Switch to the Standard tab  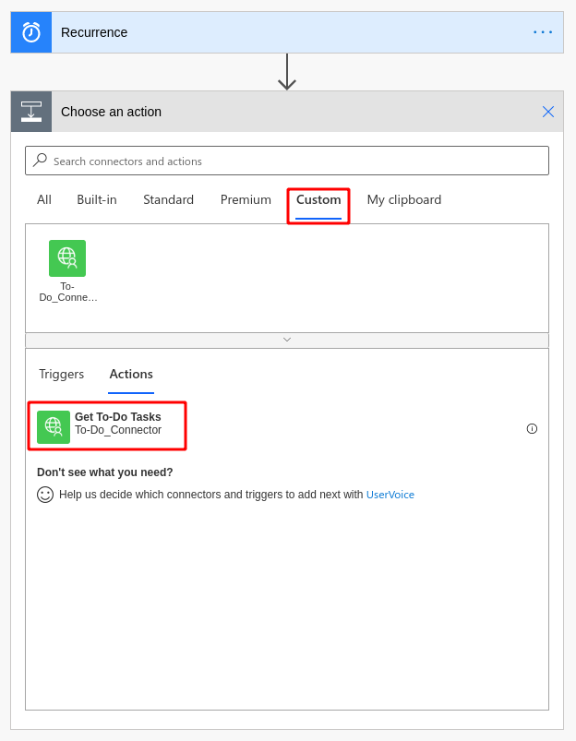[x=168, y=200]
